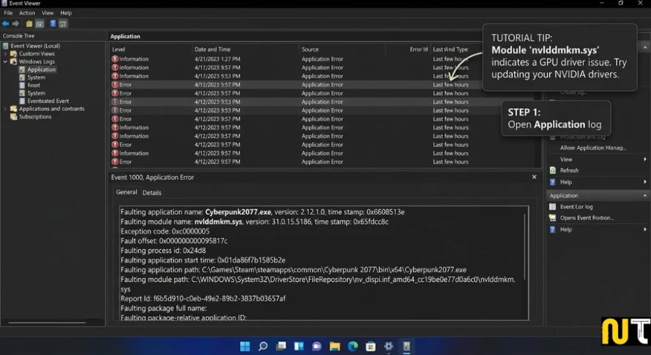This screenshot has height=355, width=651.
Task: Open the Windows Start button
Action: 245,346
